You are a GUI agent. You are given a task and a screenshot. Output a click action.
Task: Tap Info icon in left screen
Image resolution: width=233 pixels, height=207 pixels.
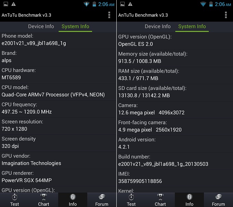coord(73,197)
